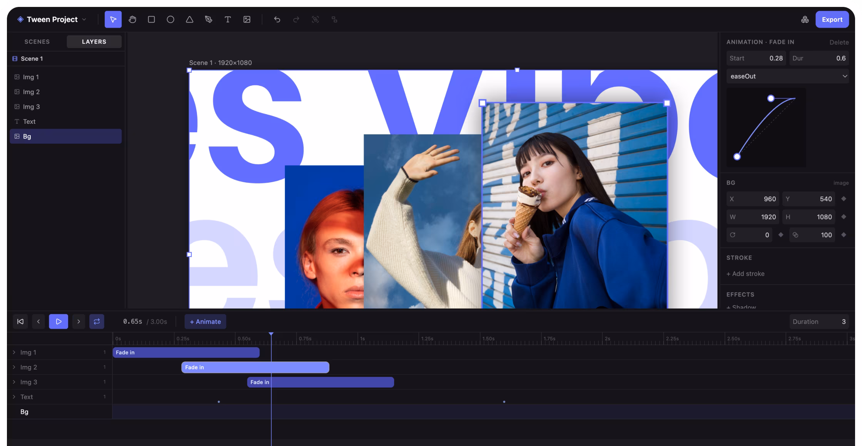
Task: Select the Hand pan tool
Action: pos(132,20)
